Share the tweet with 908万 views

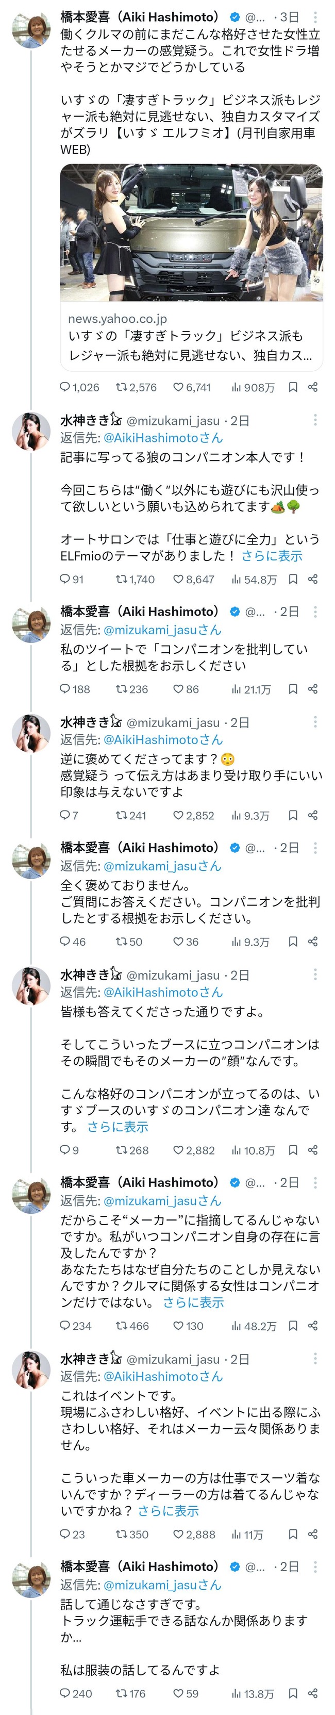[x=312, y=387]
